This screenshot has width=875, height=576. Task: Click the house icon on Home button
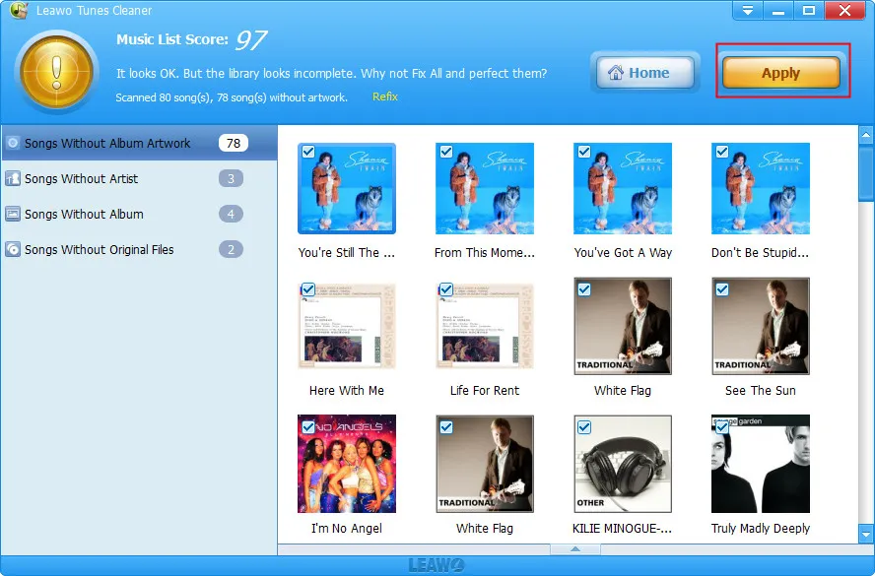click(616, 73)
